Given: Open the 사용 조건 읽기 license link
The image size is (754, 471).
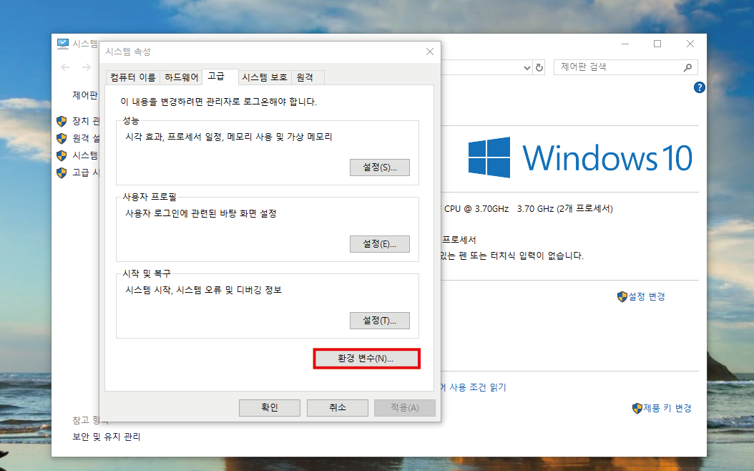Looking at the screenshot, I should 473,387.
